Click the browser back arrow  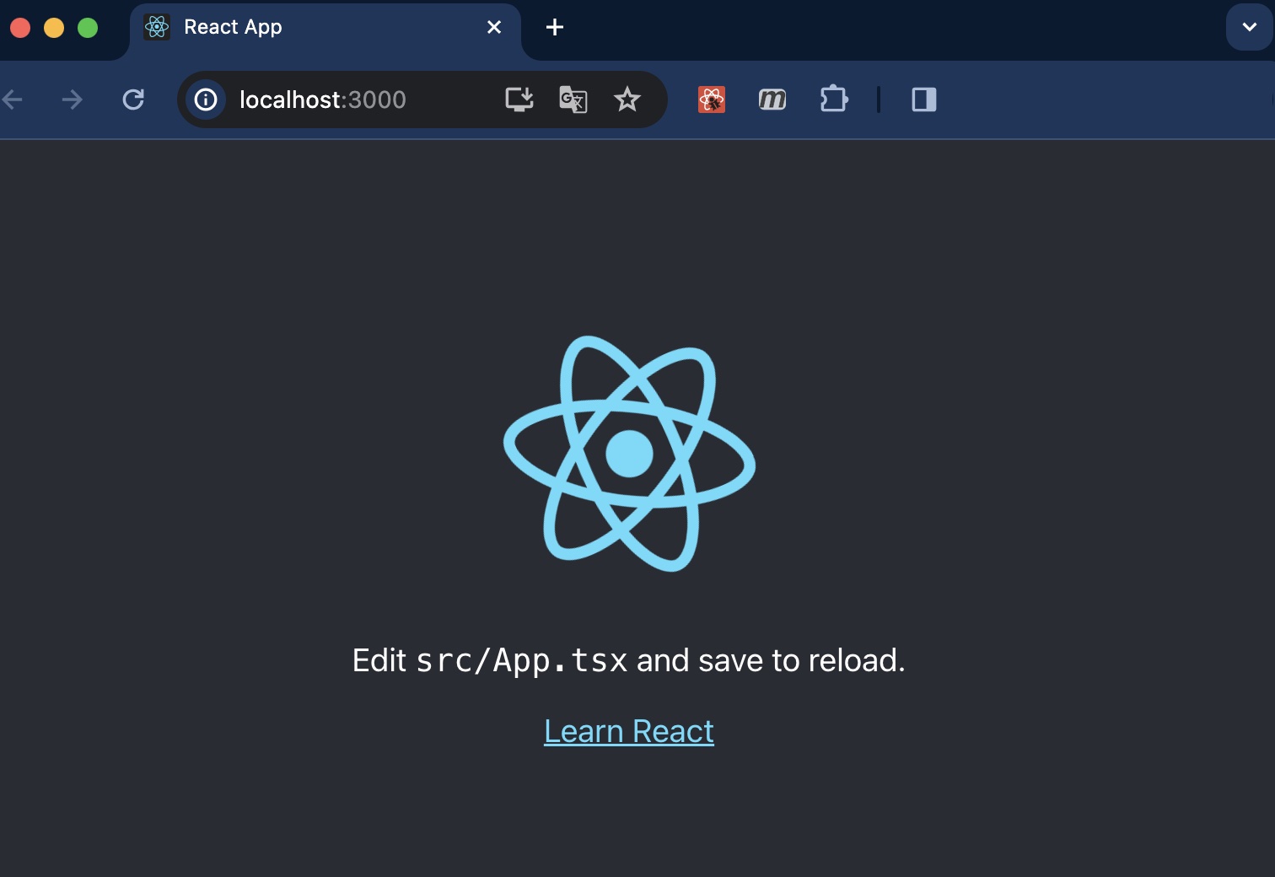12,100
